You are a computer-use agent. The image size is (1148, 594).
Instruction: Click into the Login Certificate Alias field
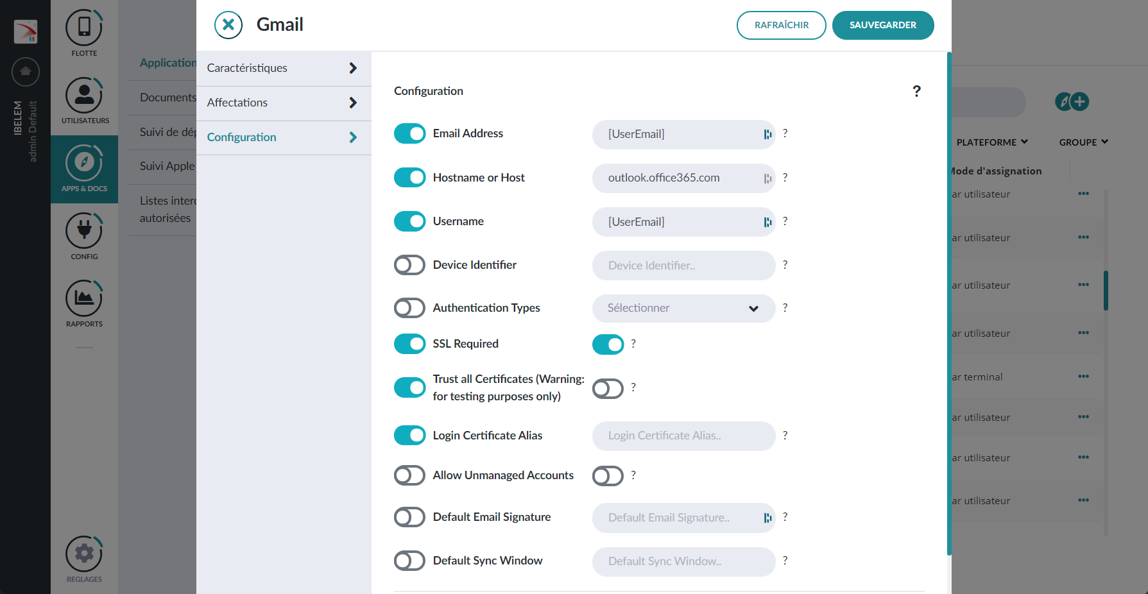click(683, 436)
